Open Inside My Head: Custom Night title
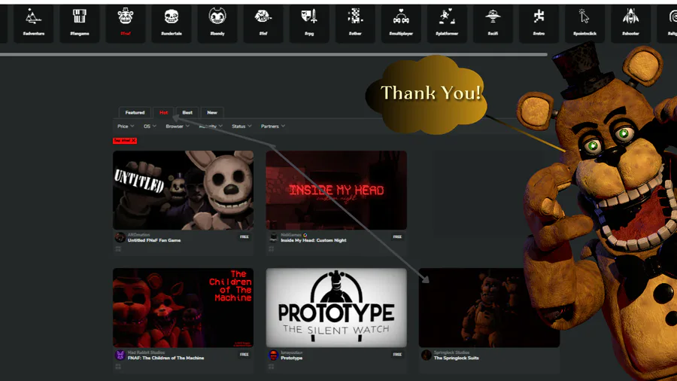 pos(314,240)
